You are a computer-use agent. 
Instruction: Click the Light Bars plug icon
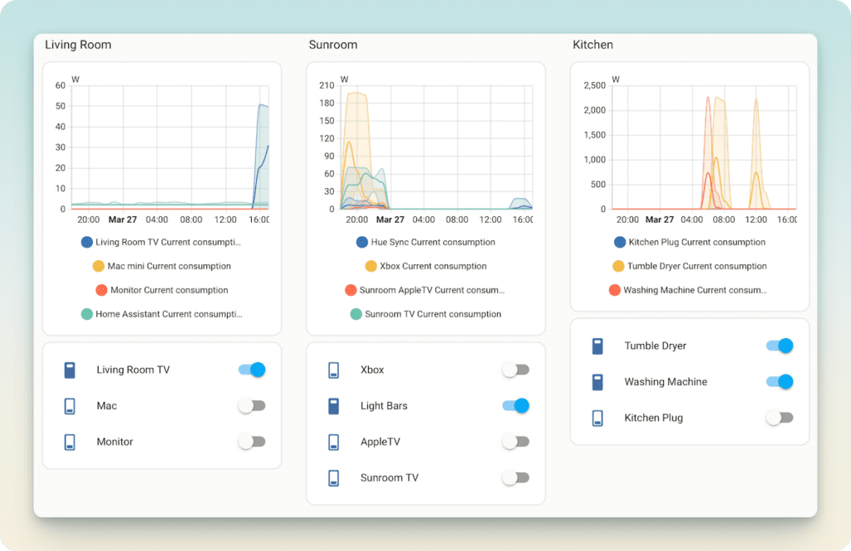pyautogui.click(x=334, y=406)
